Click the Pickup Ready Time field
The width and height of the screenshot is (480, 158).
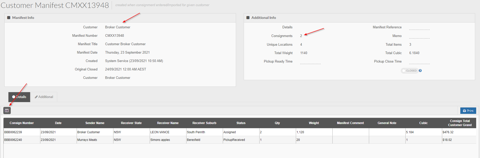[x=310, y=62]
